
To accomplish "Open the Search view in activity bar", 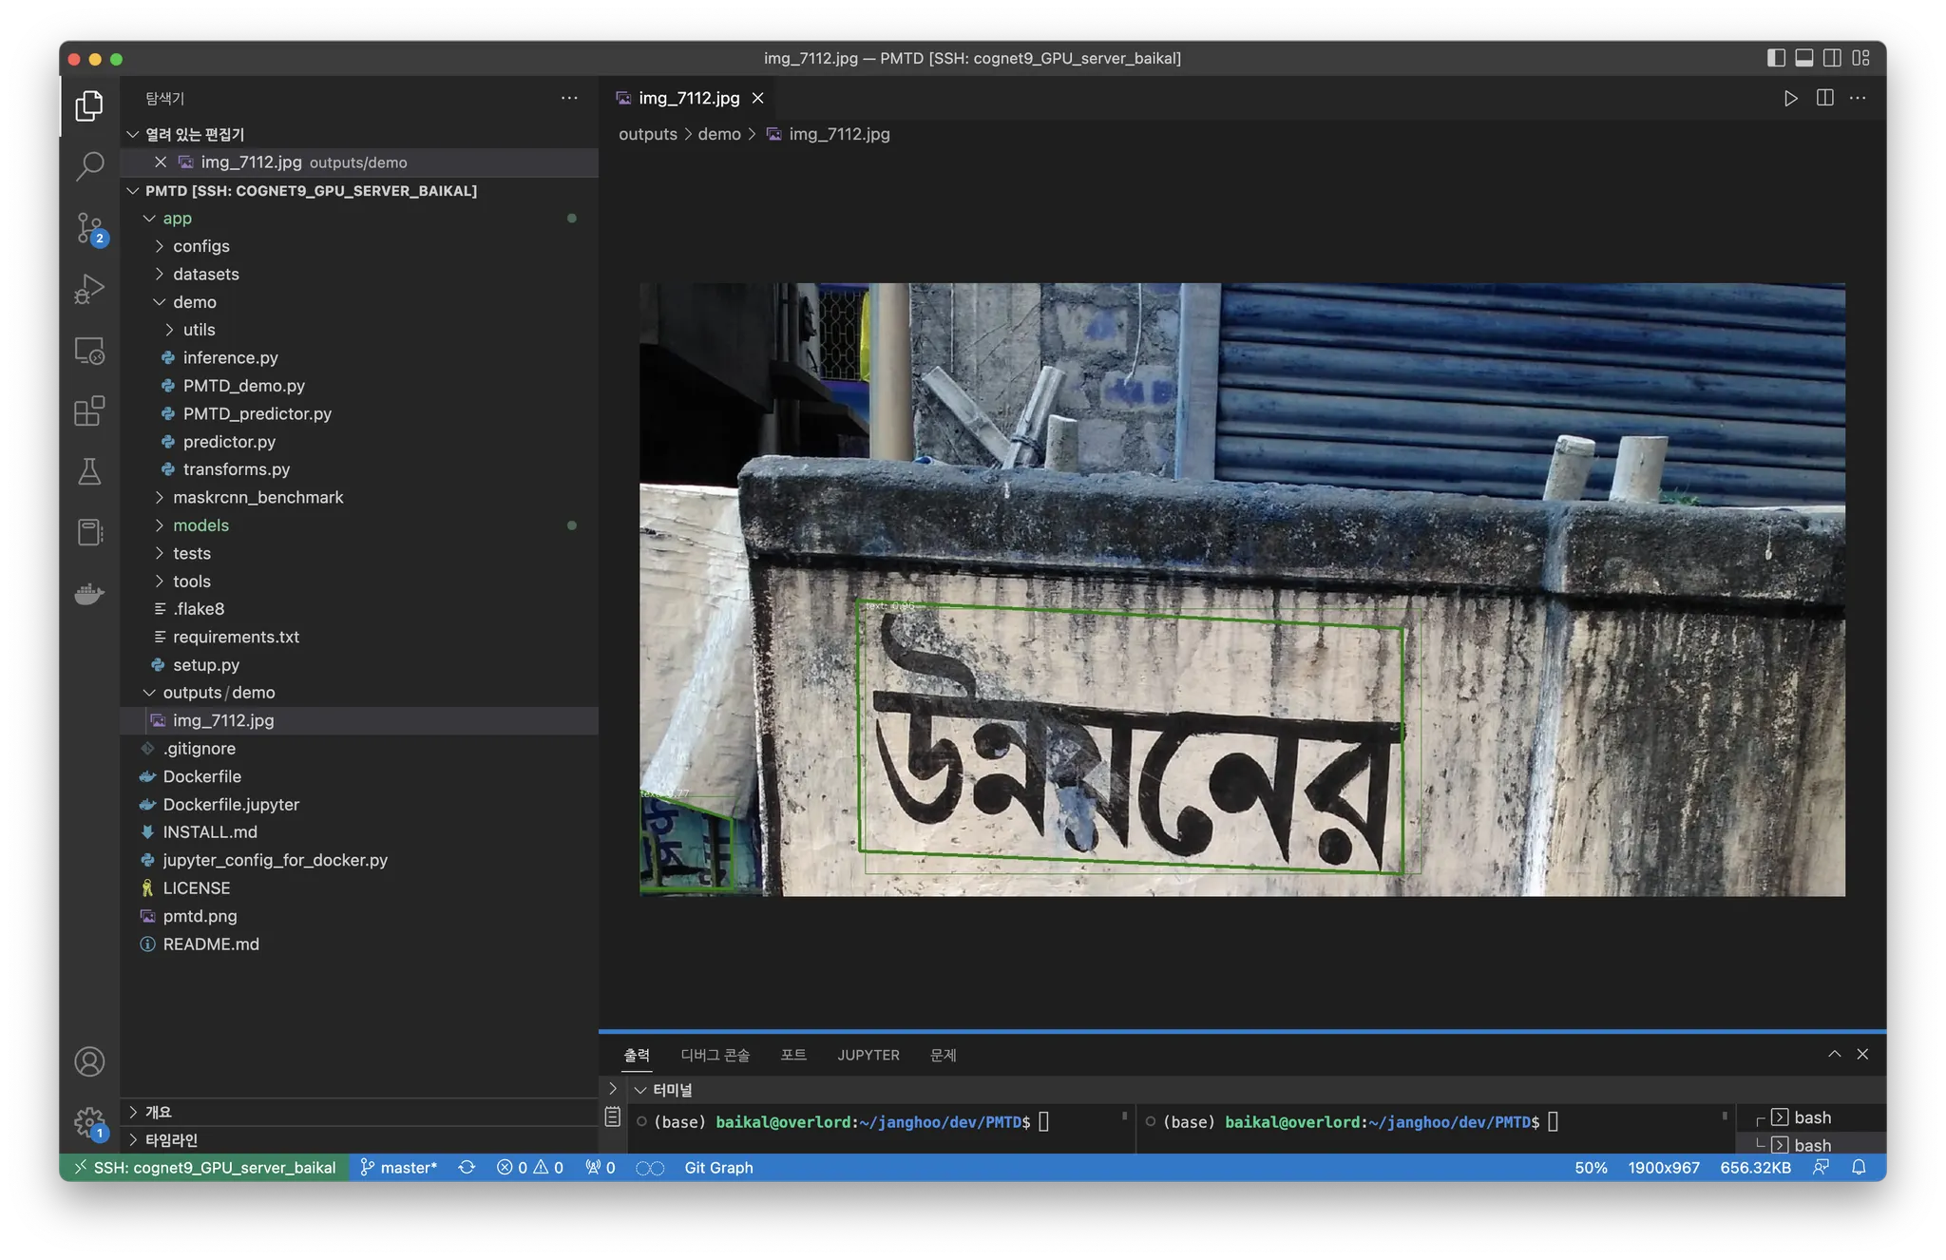I will [x=89, y=166].
